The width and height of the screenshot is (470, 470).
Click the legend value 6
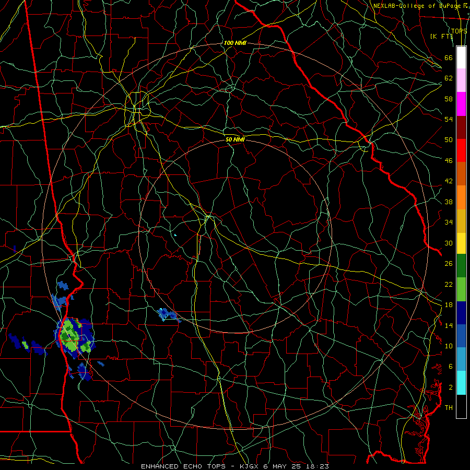tap(450, 366)
